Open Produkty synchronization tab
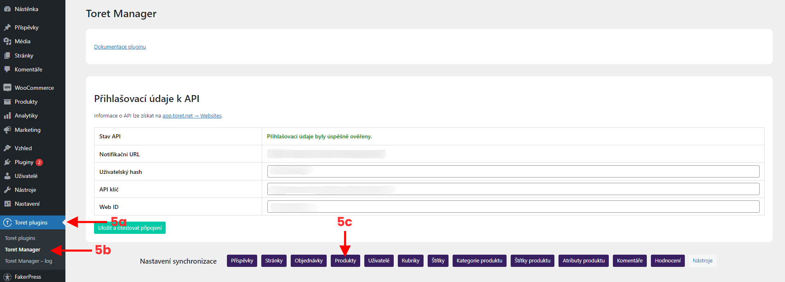 pos(345,261)
